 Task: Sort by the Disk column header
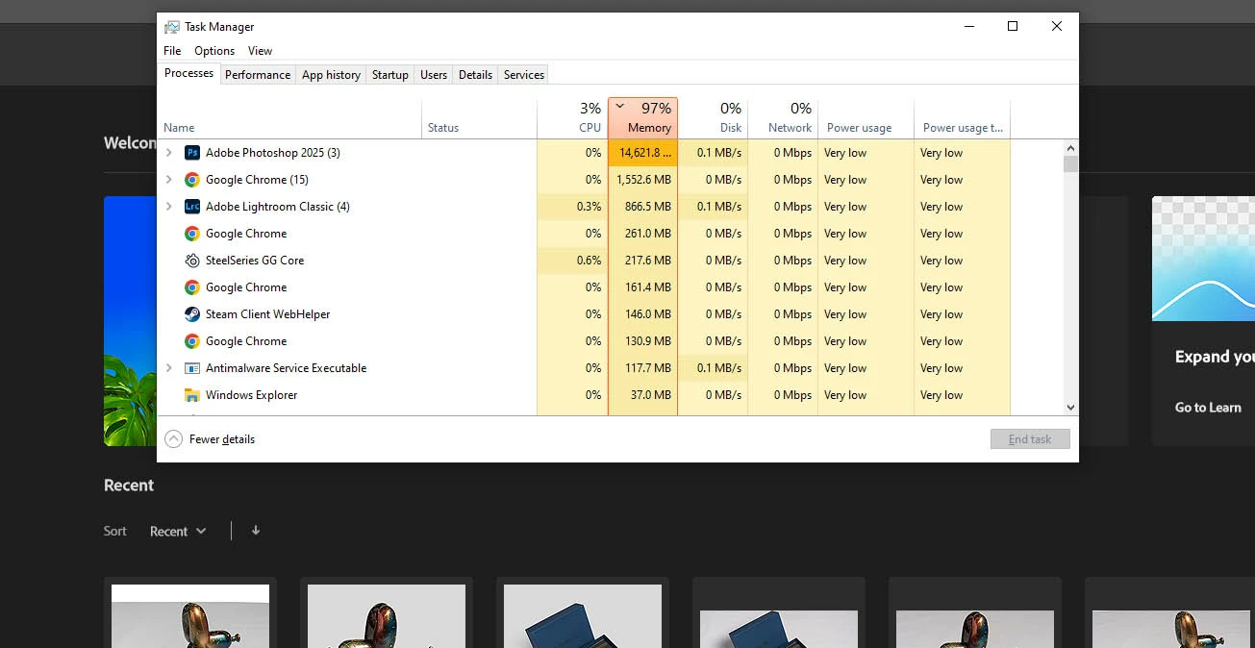(713, 118)
